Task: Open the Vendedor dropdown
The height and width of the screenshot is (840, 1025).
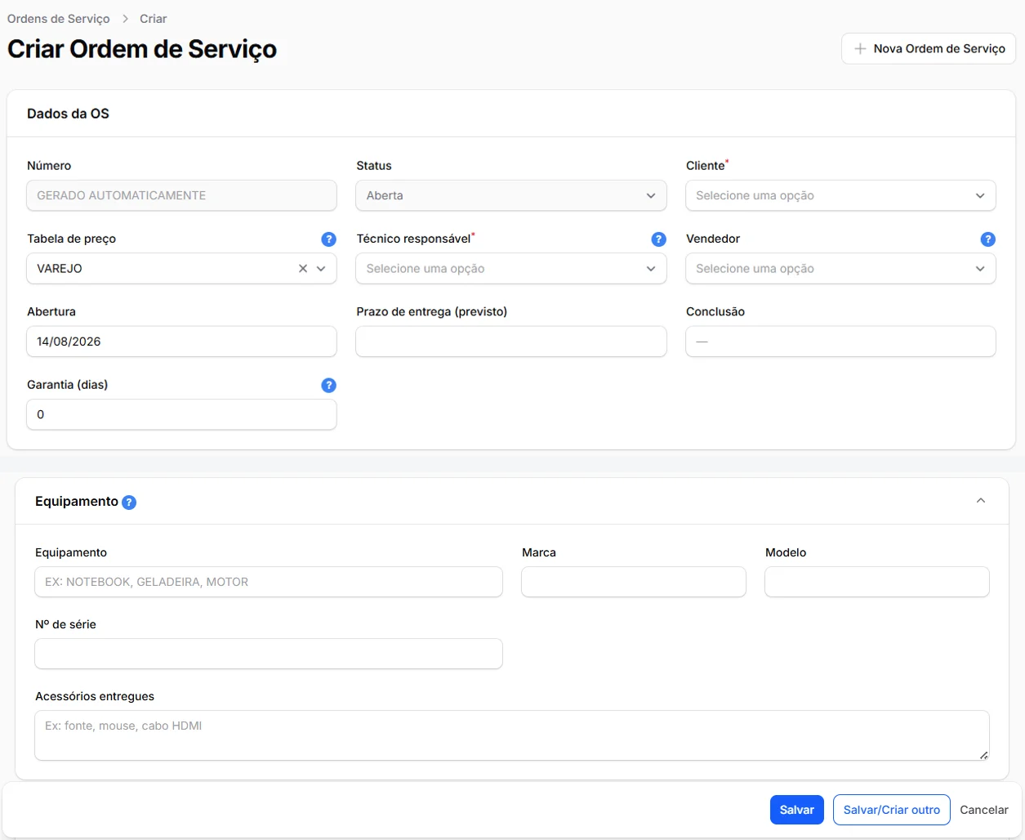Action: pyautogui.click(x=840, y=269)
